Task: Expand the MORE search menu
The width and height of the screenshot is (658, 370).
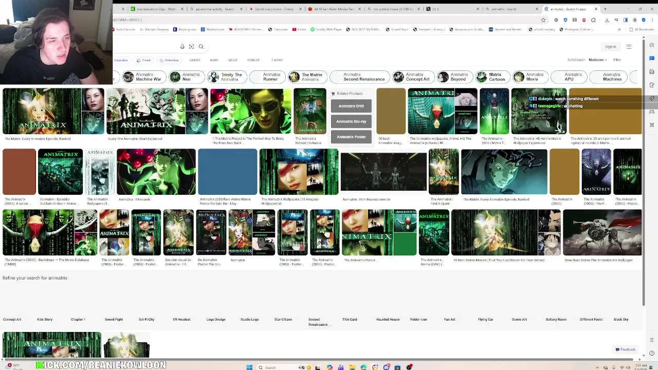Action: click(x=277, y=60)
